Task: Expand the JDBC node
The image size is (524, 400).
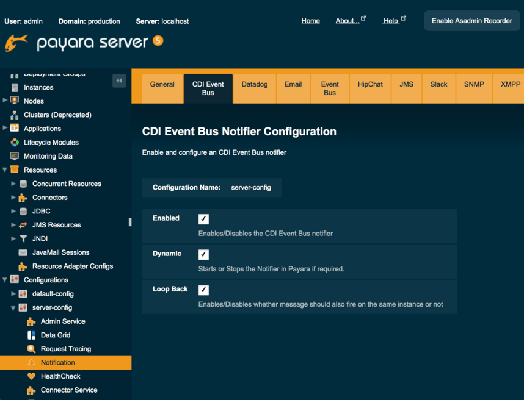Action: click(x=13, y=211)
